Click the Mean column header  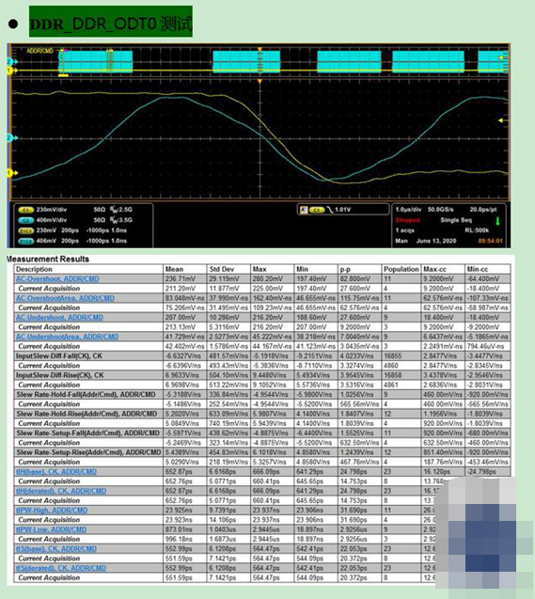[x=174, y=269]
